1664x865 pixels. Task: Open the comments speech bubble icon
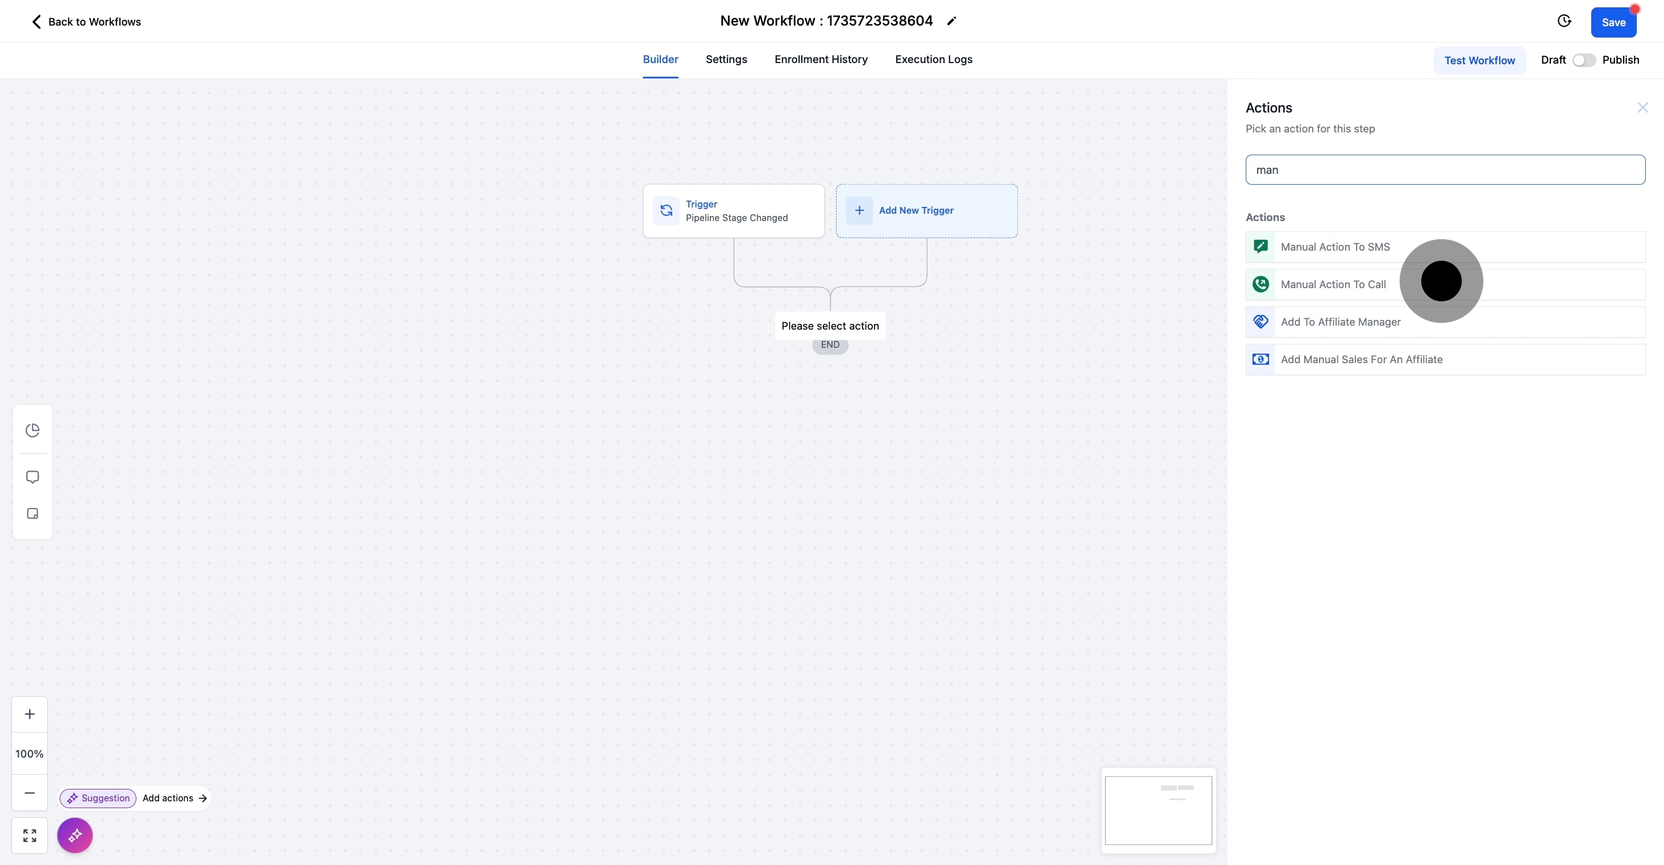[x=32, y=477]
